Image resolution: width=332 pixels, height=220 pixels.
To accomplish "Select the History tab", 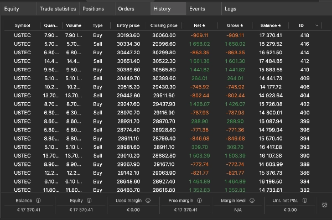I will click(x=168, y=9).
